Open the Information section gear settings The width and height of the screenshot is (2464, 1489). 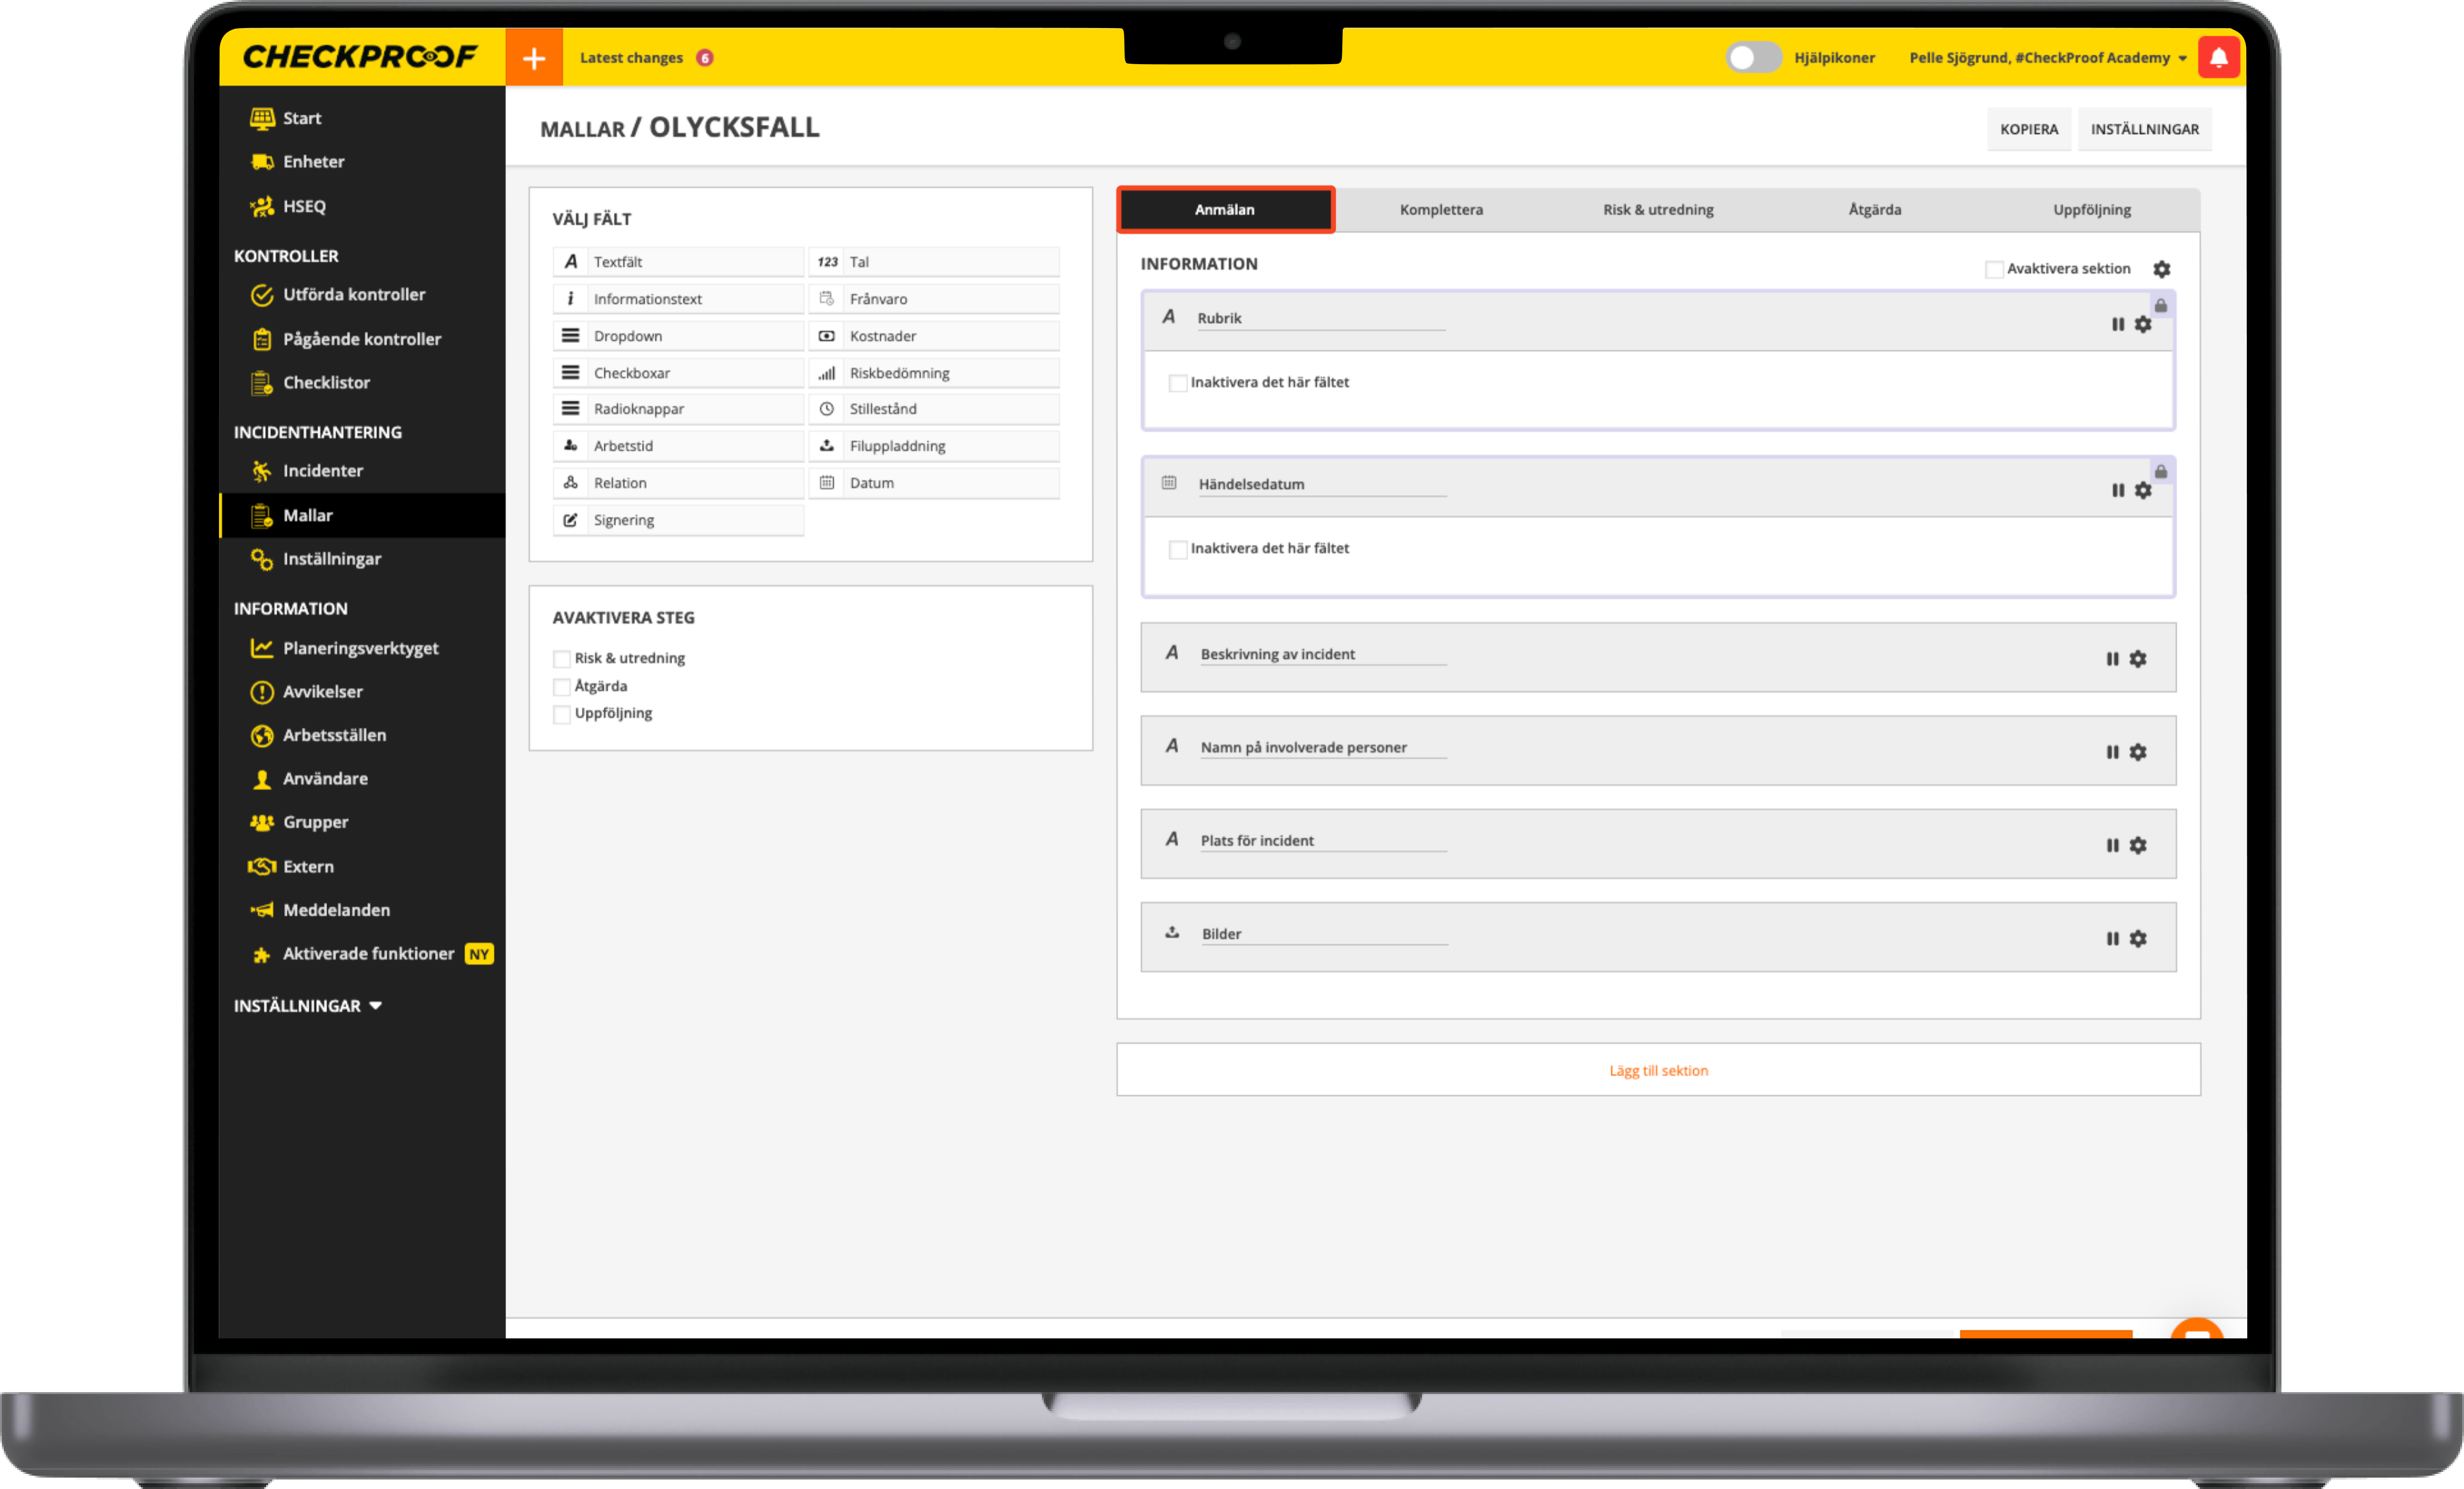point(2161,269)
